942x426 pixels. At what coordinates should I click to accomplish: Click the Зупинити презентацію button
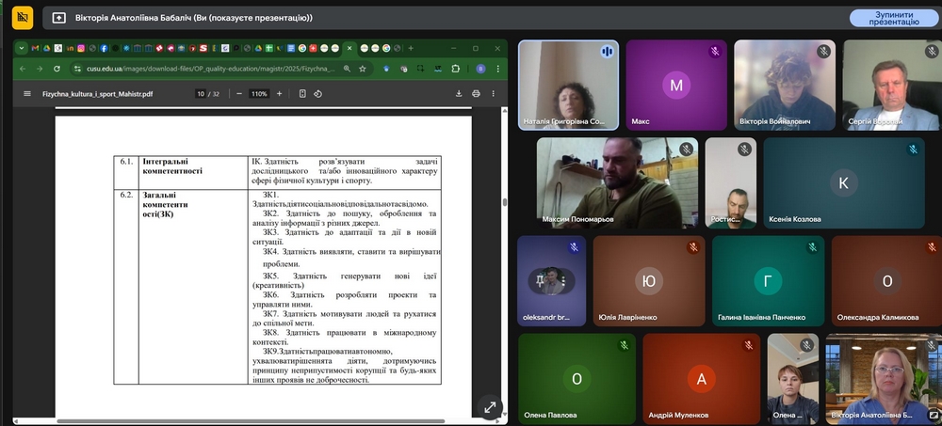tap(893, 18)
